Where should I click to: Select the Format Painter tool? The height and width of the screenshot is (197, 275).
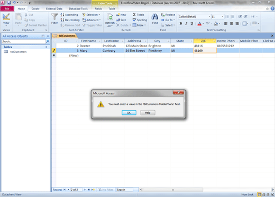click(x=36, y=25)
